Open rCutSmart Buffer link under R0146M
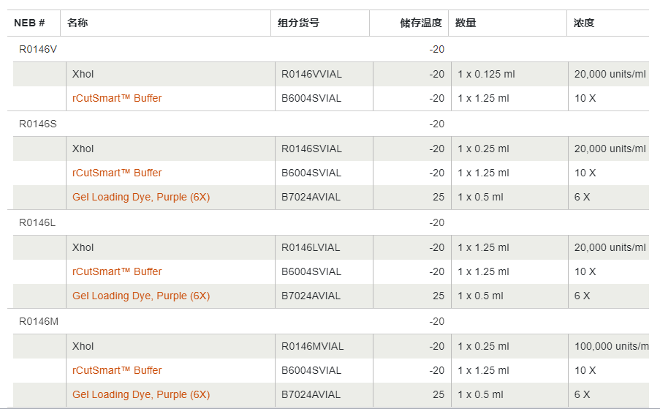Screen dimensions: 660x409 click(117, 370)
